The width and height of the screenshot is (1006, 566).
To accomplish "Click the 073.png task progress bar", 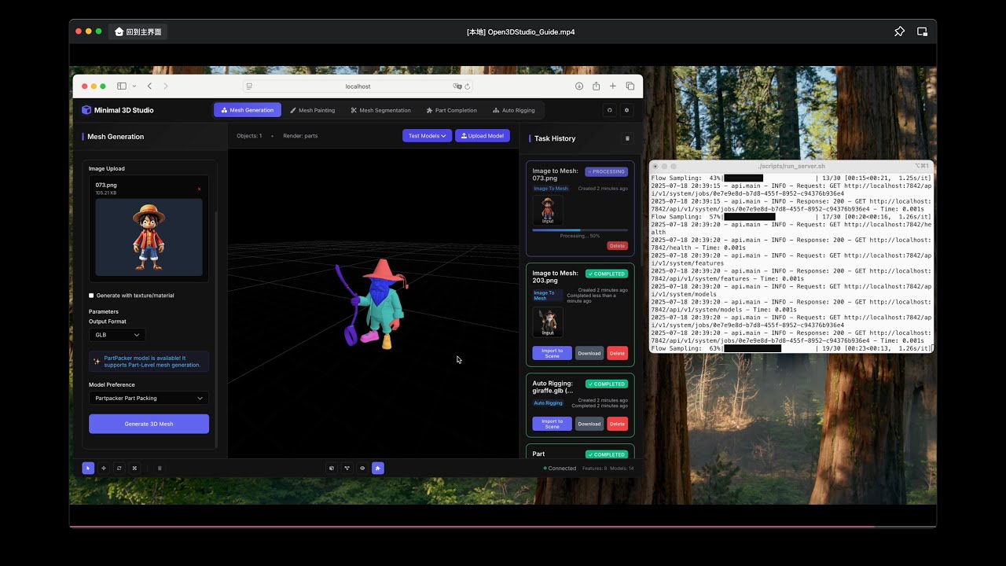I will (x=580, y=230).
